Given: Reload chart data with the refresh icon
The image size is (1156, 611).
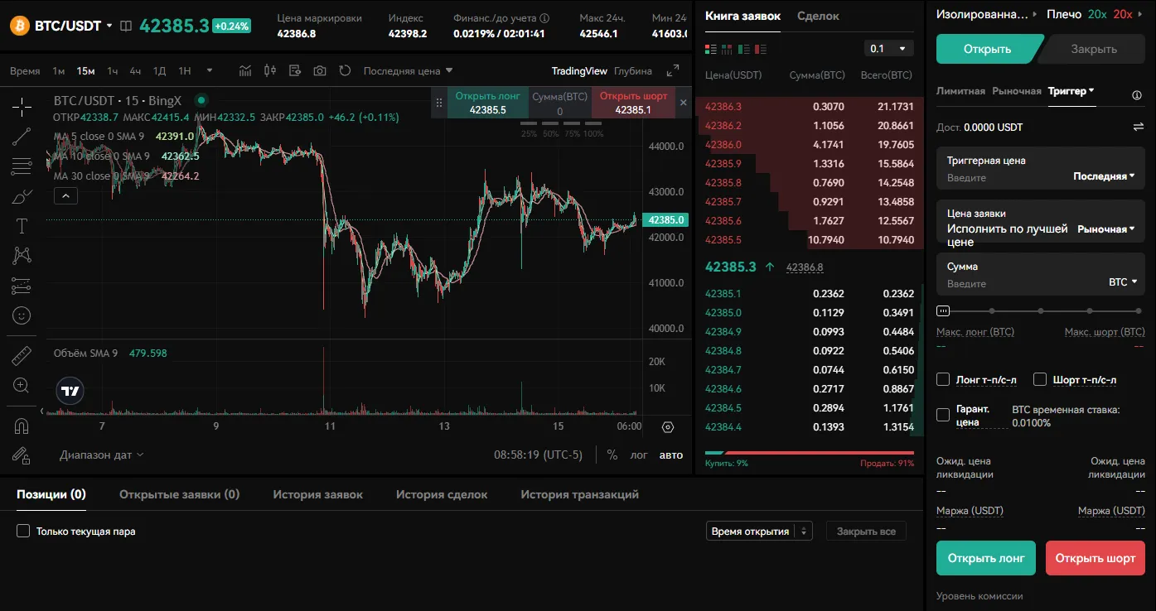Looking at the screenshot, I should 344,70.
